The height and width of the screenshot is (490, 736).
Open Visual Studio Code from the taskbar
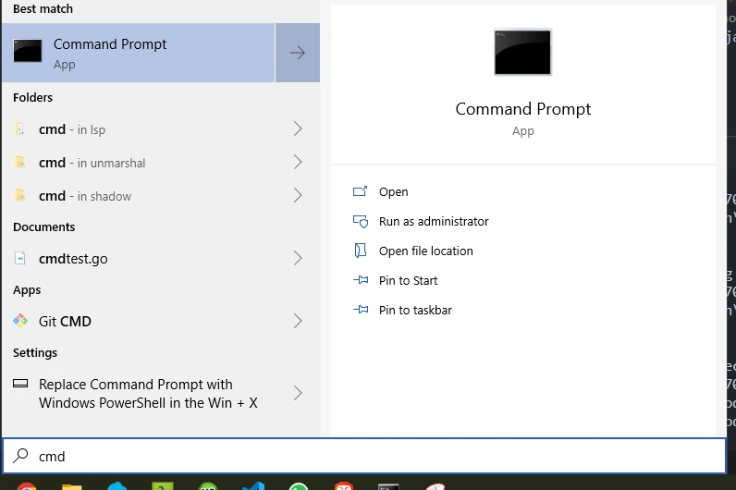(253, 486)
